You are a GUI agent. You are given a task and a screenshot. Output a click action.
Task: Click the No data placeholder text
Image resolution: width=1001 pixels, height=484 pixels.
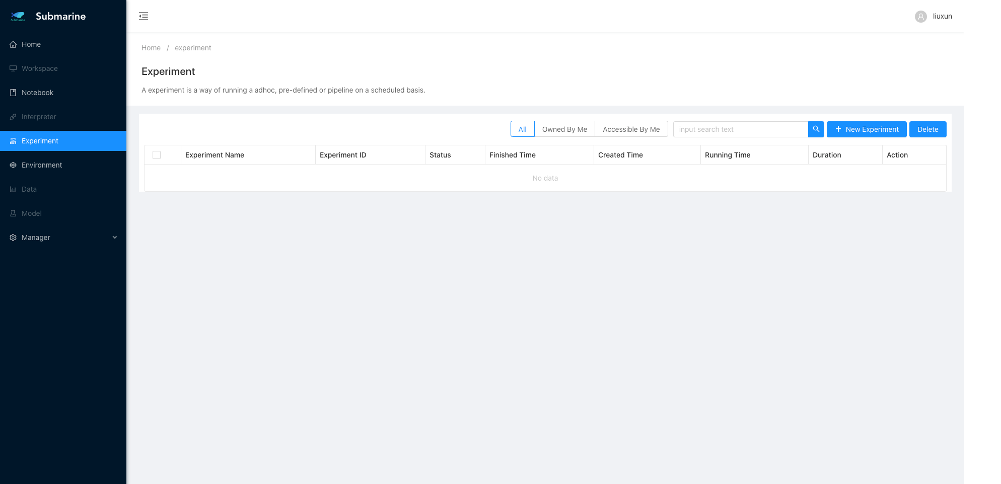point(545,178)
